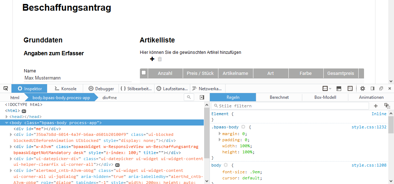This screenshot has height=184, width=394.
Task: Activate the element picker tool
Action: (x=6, y=88)
